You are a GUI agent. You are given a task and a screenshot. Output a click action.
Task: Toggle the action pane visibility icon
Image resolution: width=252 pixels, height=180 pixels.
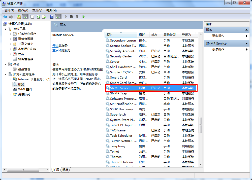coord(58,17)
